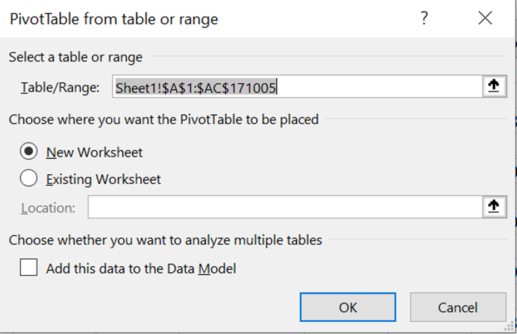Viewport: 517px width, 334px height.
Task: Click the Table/Range label text
Action: 60,88
